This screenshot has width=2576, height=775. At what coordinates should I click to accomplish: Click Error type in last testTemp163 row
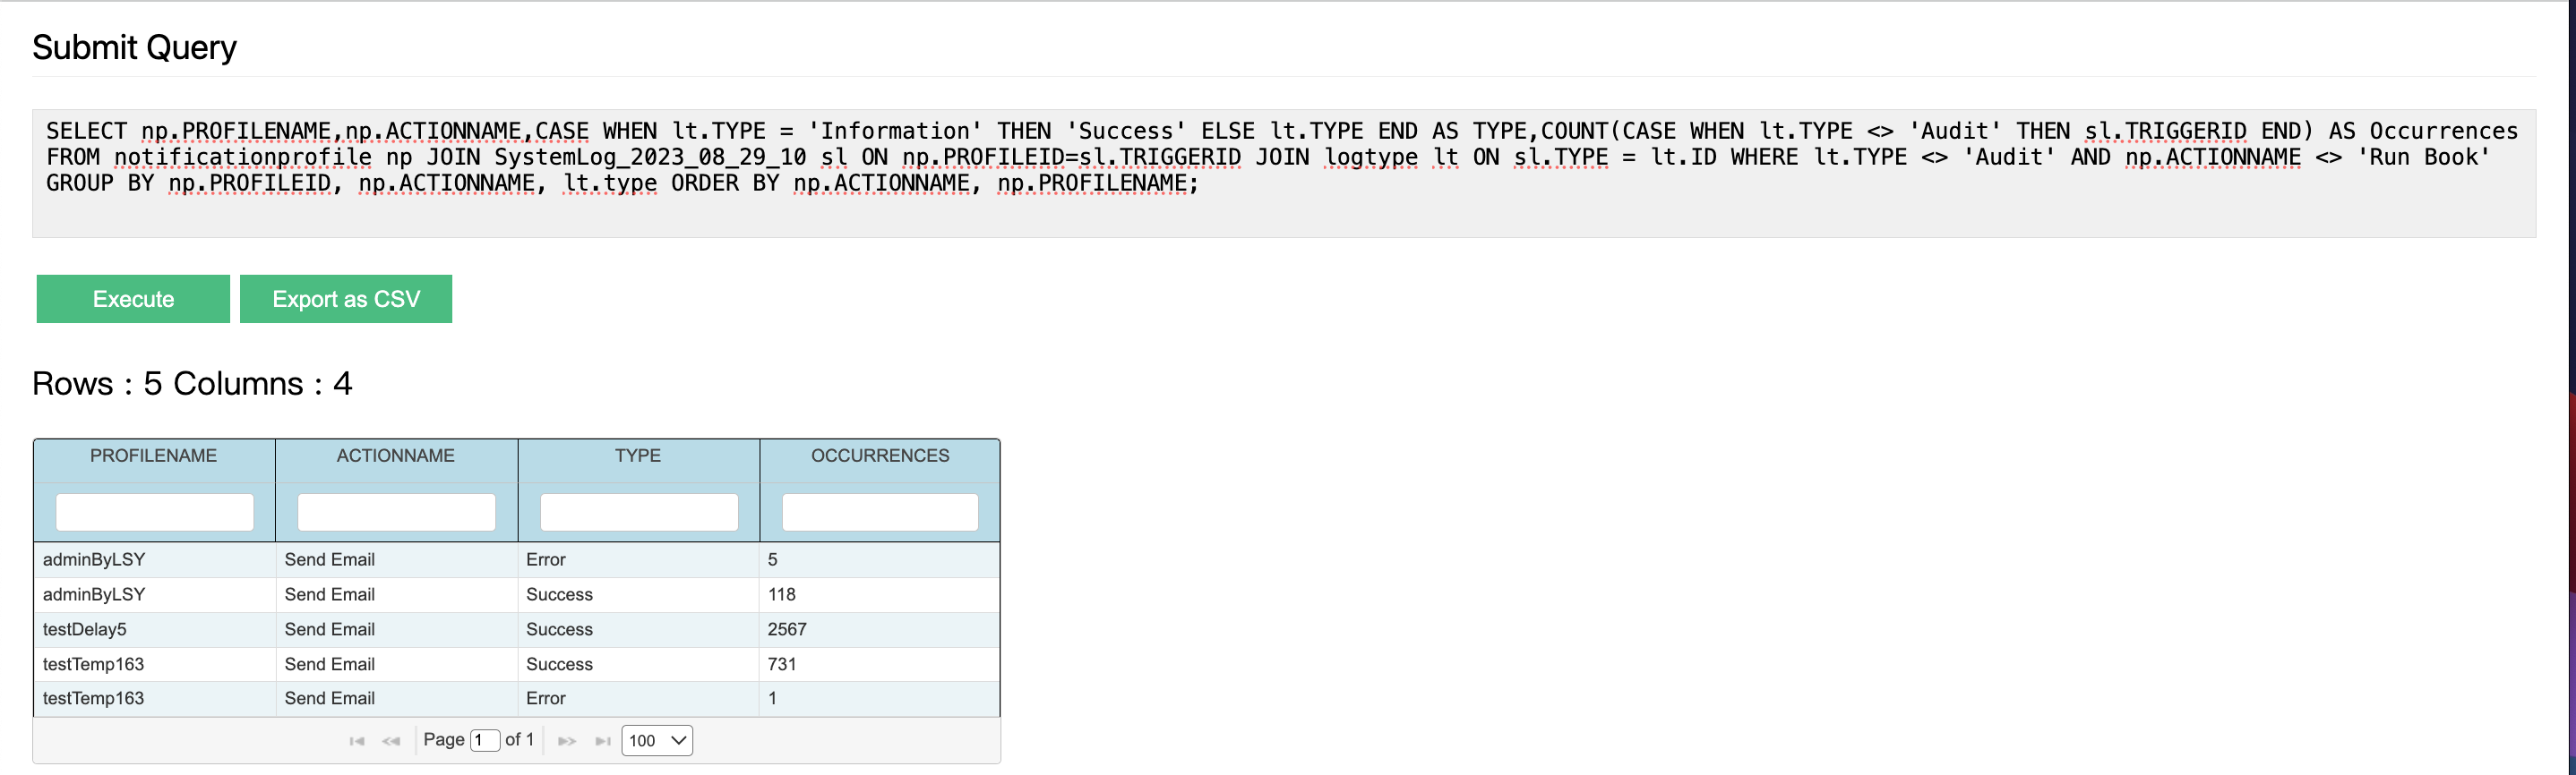click(x=639, y=698)
